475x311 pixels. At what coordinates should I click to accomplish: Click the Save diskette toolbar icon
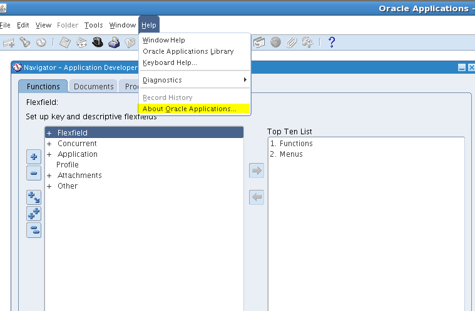point(65,42)
